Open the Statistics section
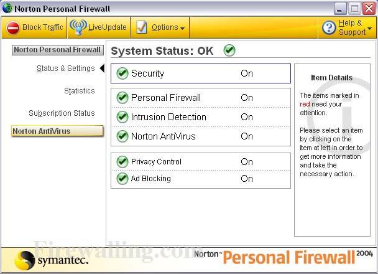 click(x=80, y=91)
